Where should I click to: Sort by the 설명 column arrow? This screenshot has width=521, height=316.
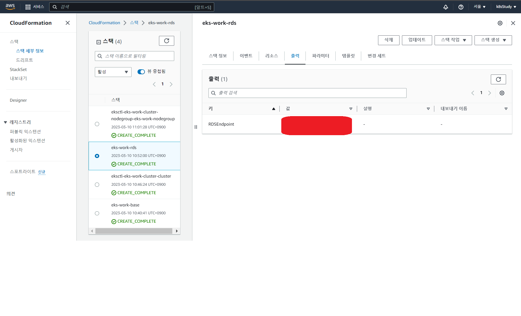pyautogui.click(x=428, y=109)
